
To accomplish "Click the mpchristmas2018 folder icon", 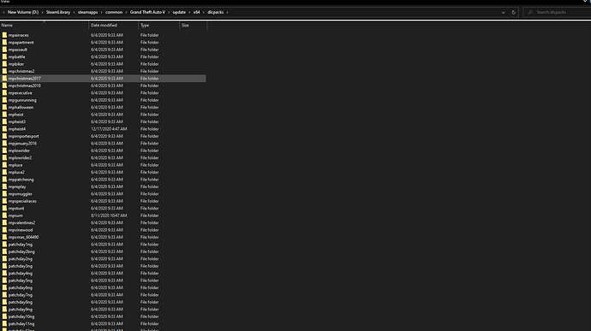I will [4, 86].
